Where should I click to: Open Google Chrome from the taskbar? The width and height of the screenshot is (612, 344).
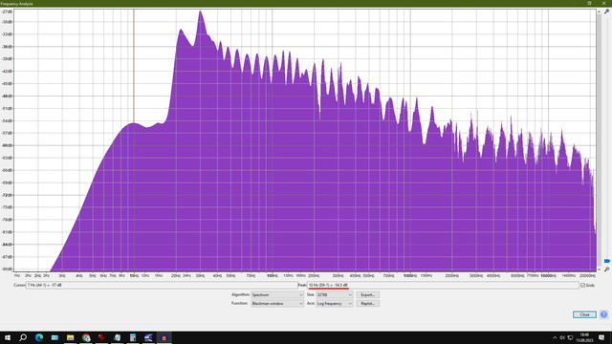click(86, 337)
